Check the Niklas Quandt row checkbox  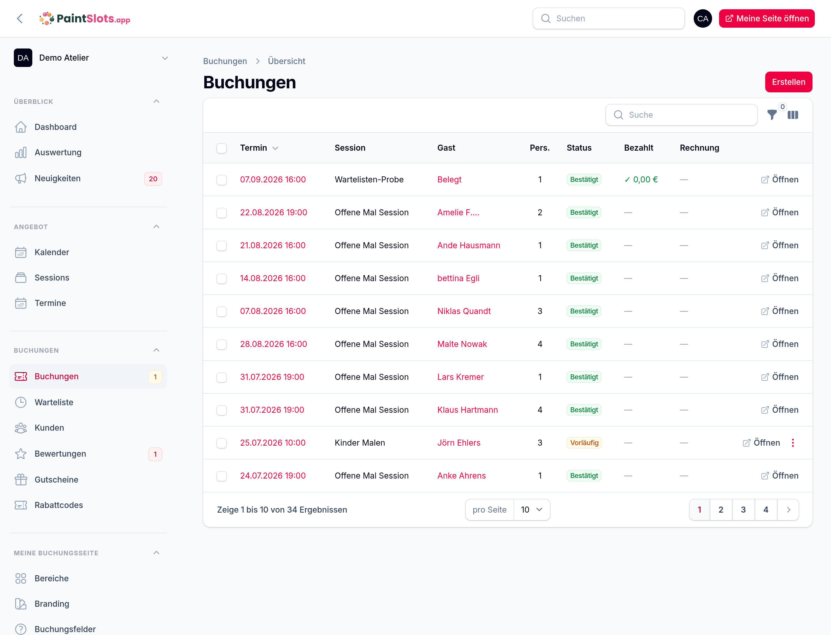coord(221,311)
